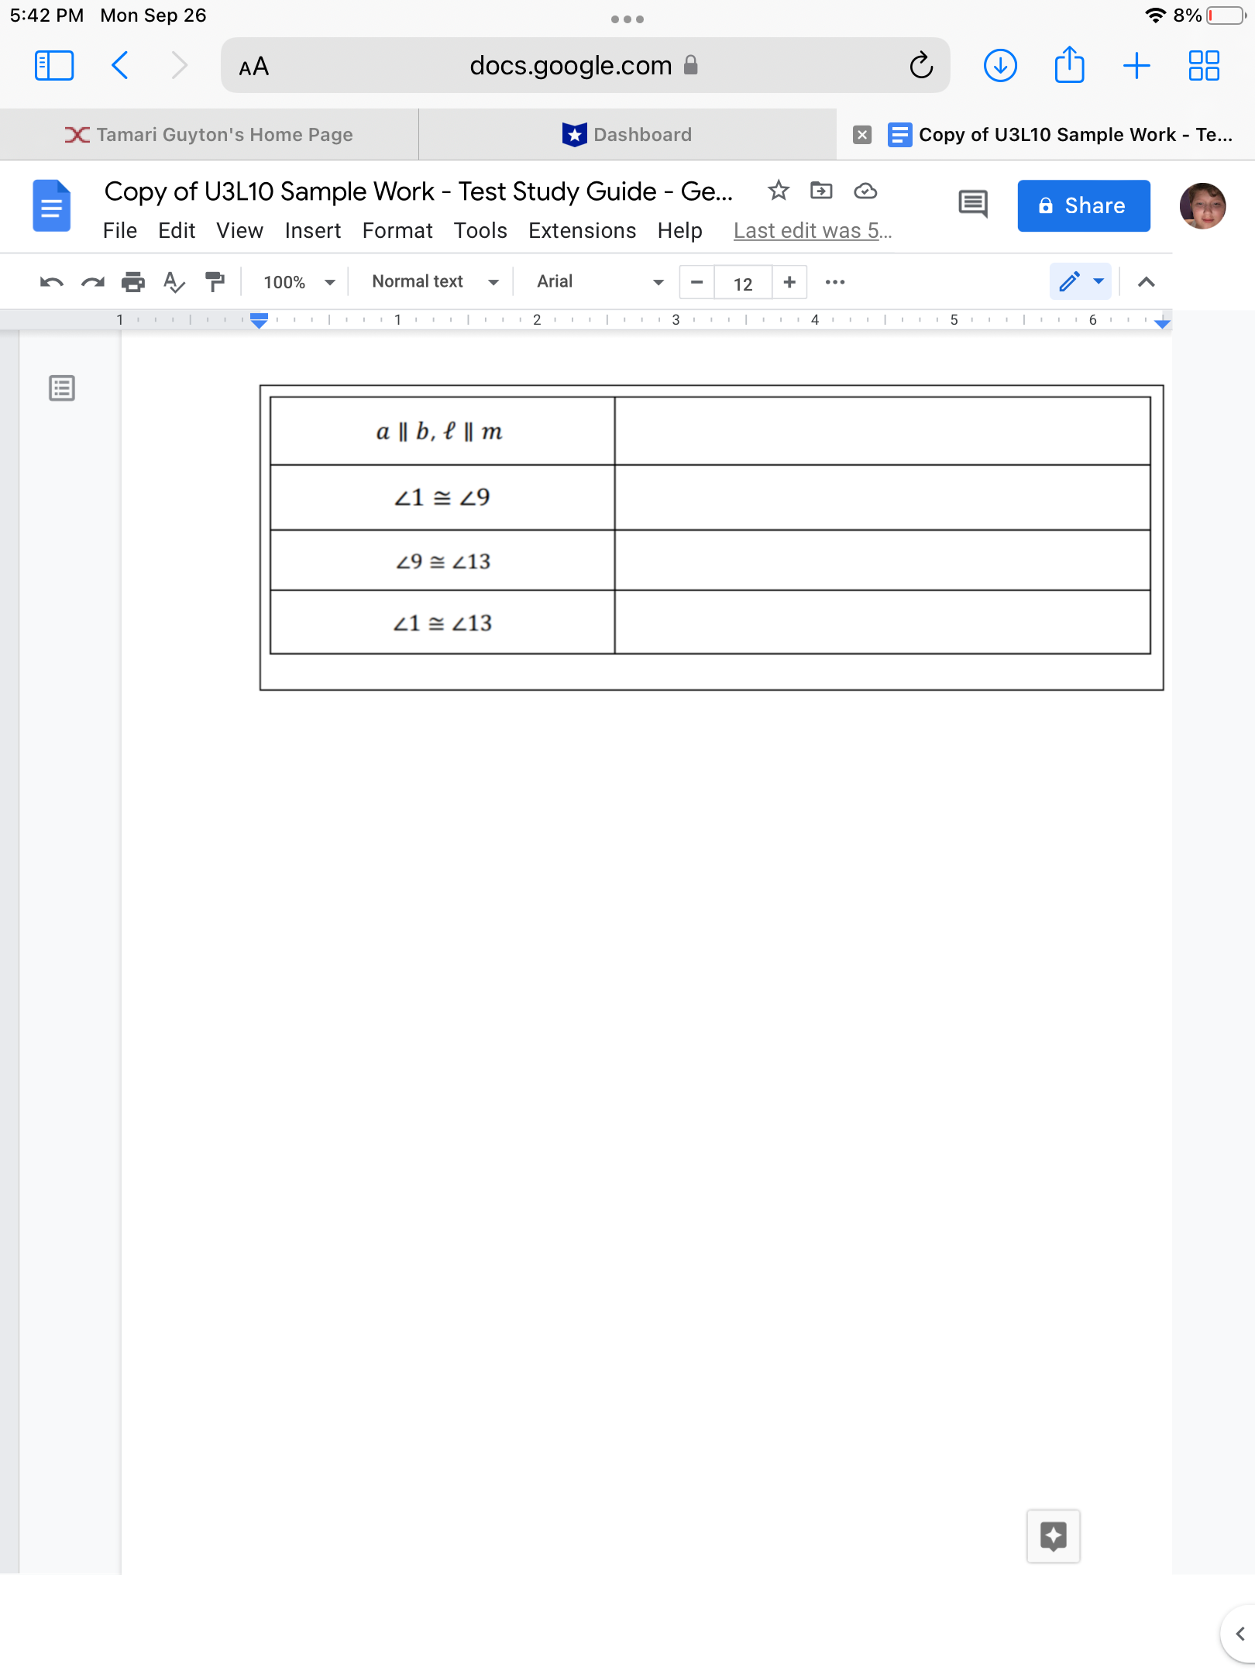Click the empty cell beside '∠1 ≅ ∠9'

click(882, 498)
